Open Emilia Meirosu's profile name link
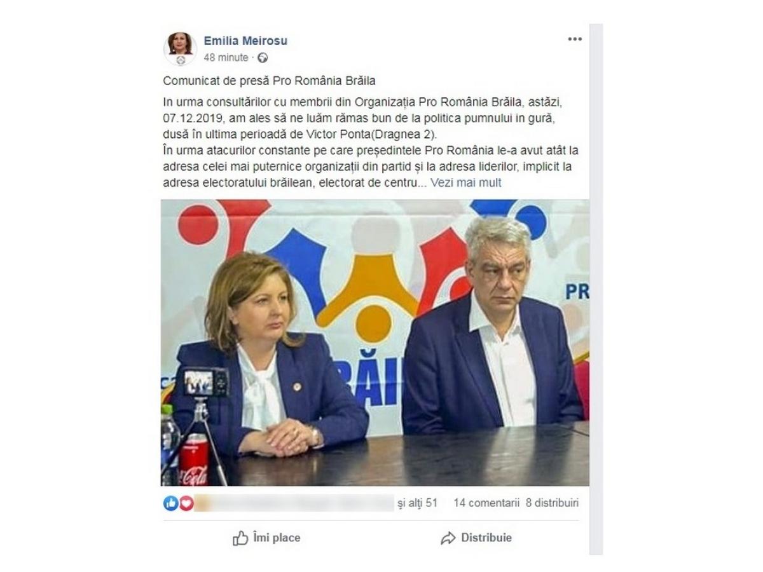Viewport: 763px width, 572px height. click(x=245, y=41)
